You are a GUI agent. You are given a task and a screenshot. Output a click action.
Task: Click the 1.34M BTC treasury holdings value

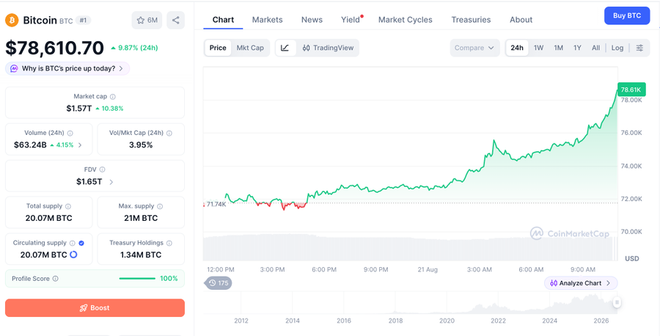click(141, 255)
